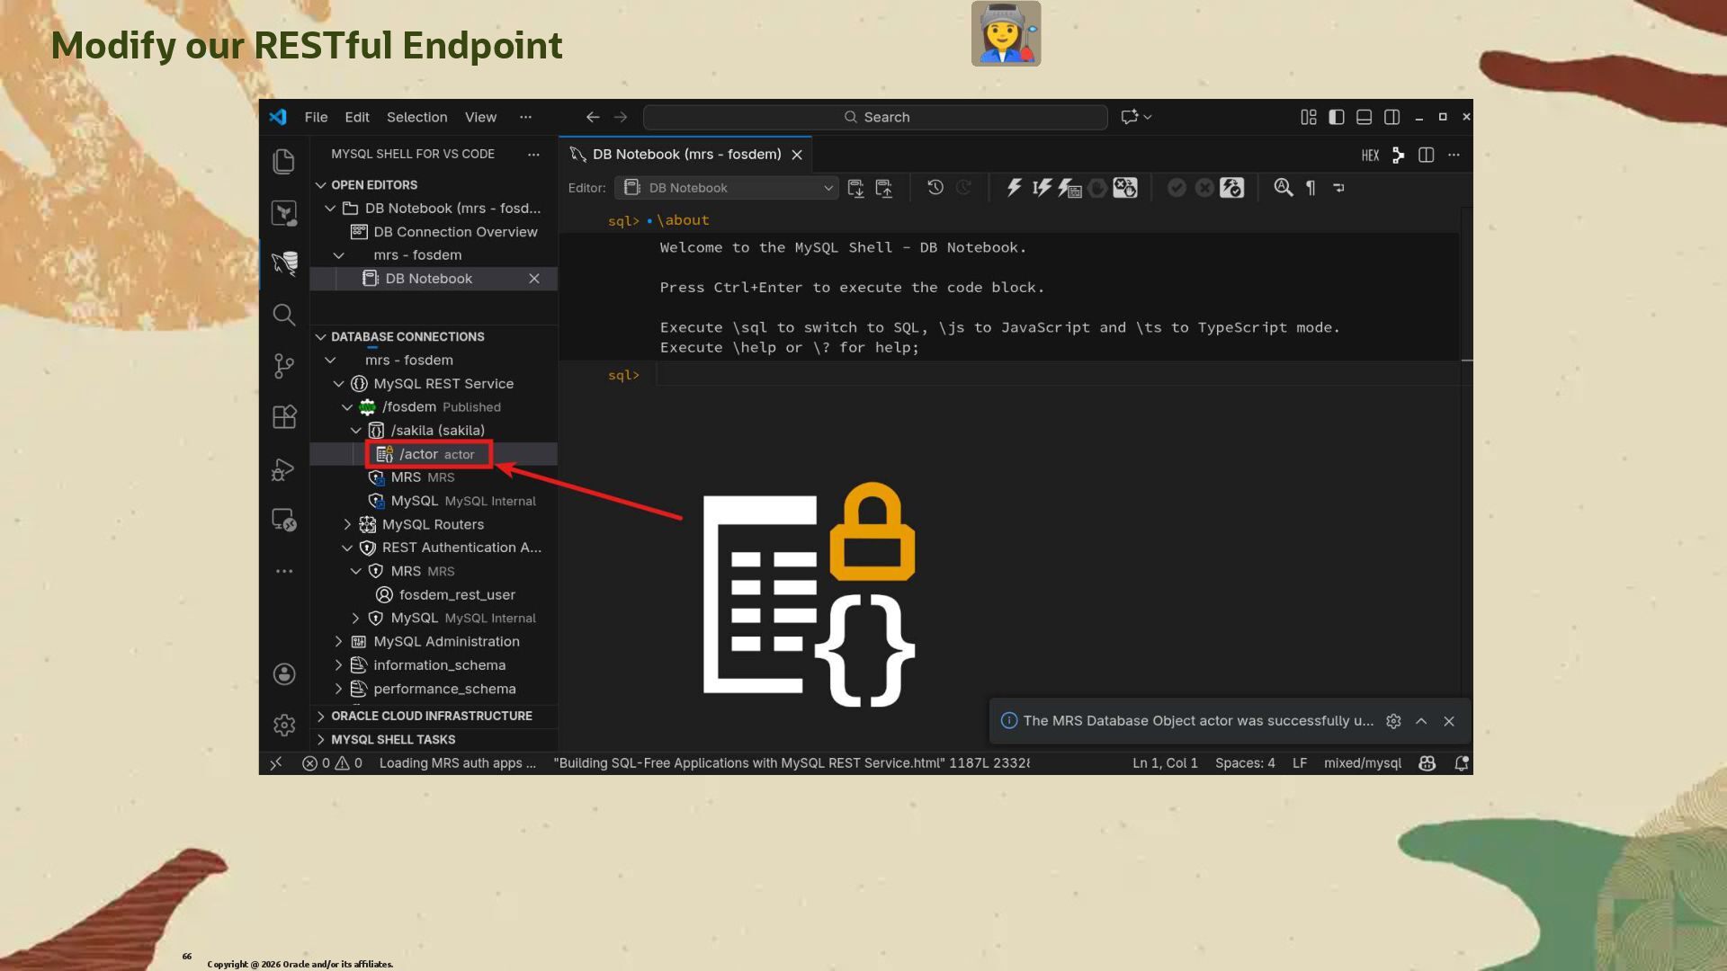1727x971 pixels.
Task: Click the Execute (lightning bolt) toolbar icon
Action: click(1014, 188)
